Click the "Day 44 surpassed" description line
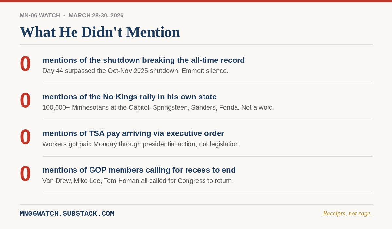 pos(136,71)
